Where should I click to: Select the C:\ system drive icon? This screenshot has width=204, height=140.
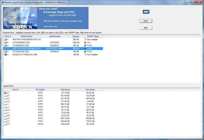click(6, 93)
